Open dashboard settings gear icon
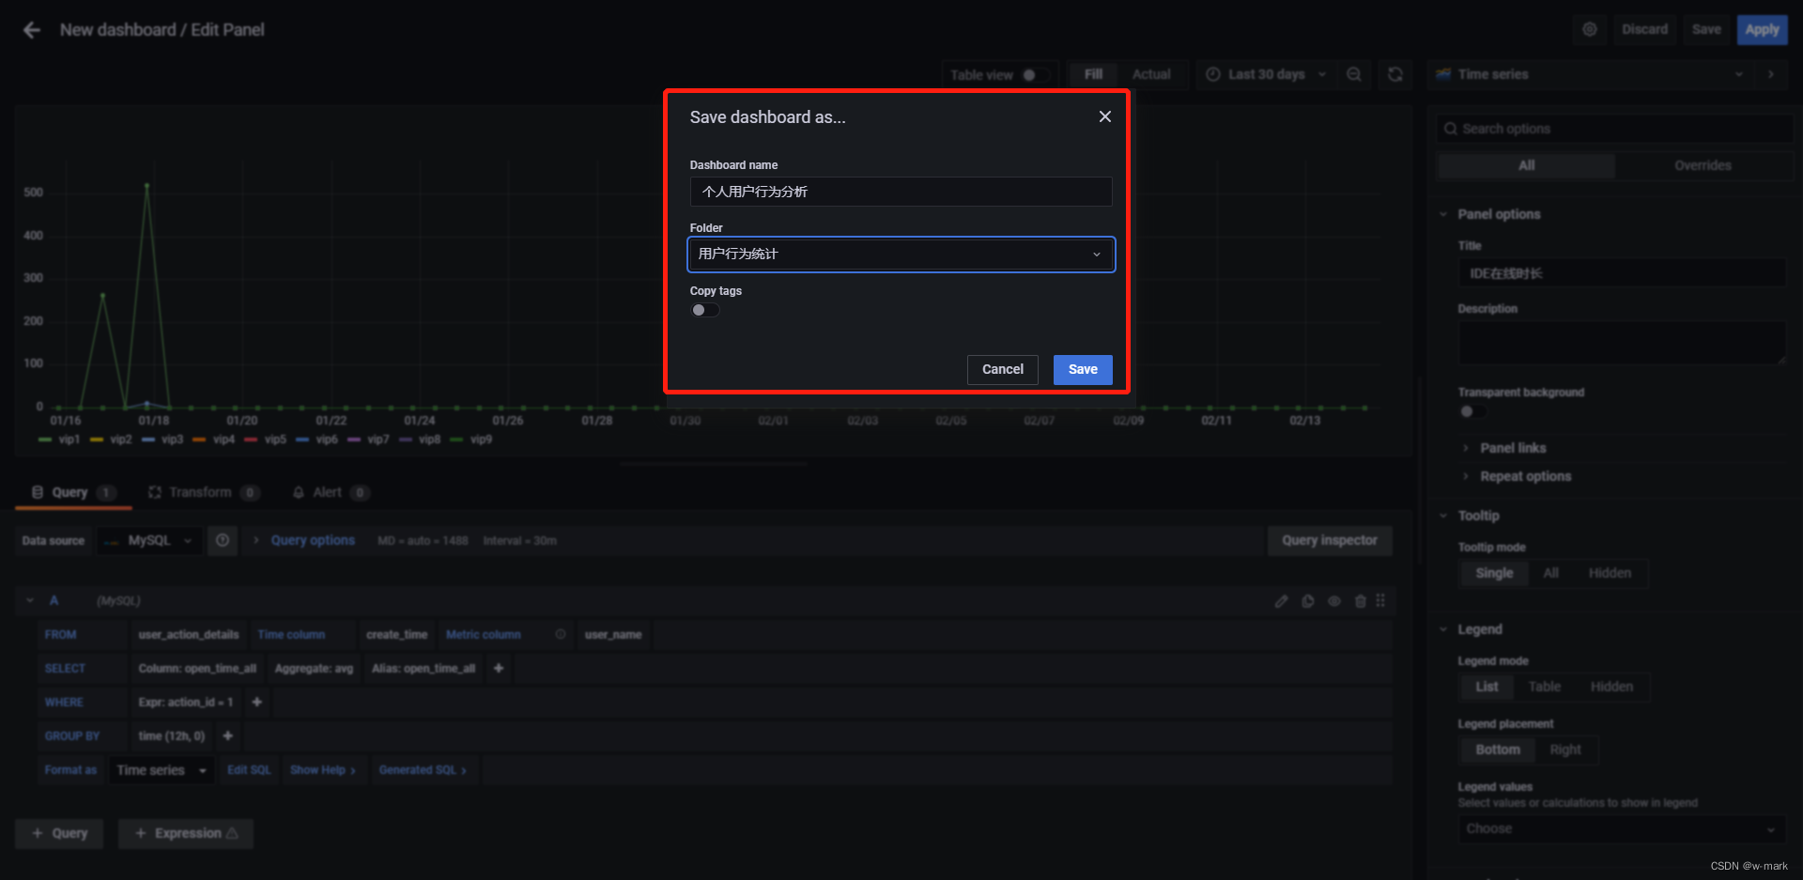Viewport: 1803px width, 880px height. (1589, 29)
